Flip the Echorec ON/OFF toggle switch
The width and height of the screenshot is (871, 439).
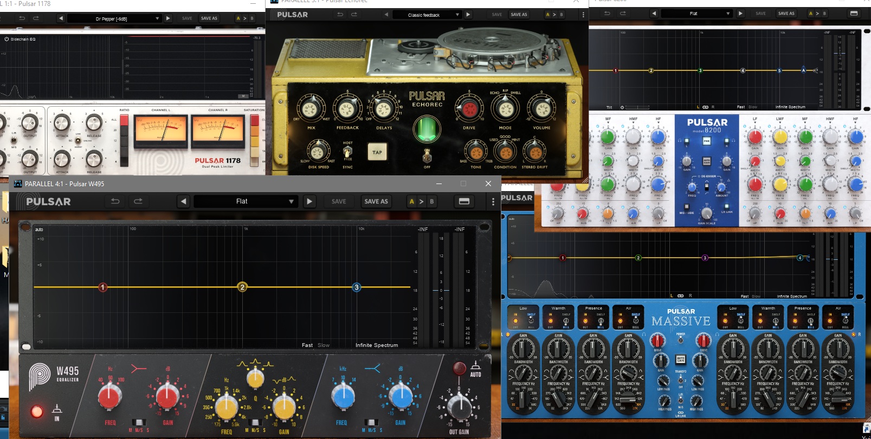pos(427,157)
